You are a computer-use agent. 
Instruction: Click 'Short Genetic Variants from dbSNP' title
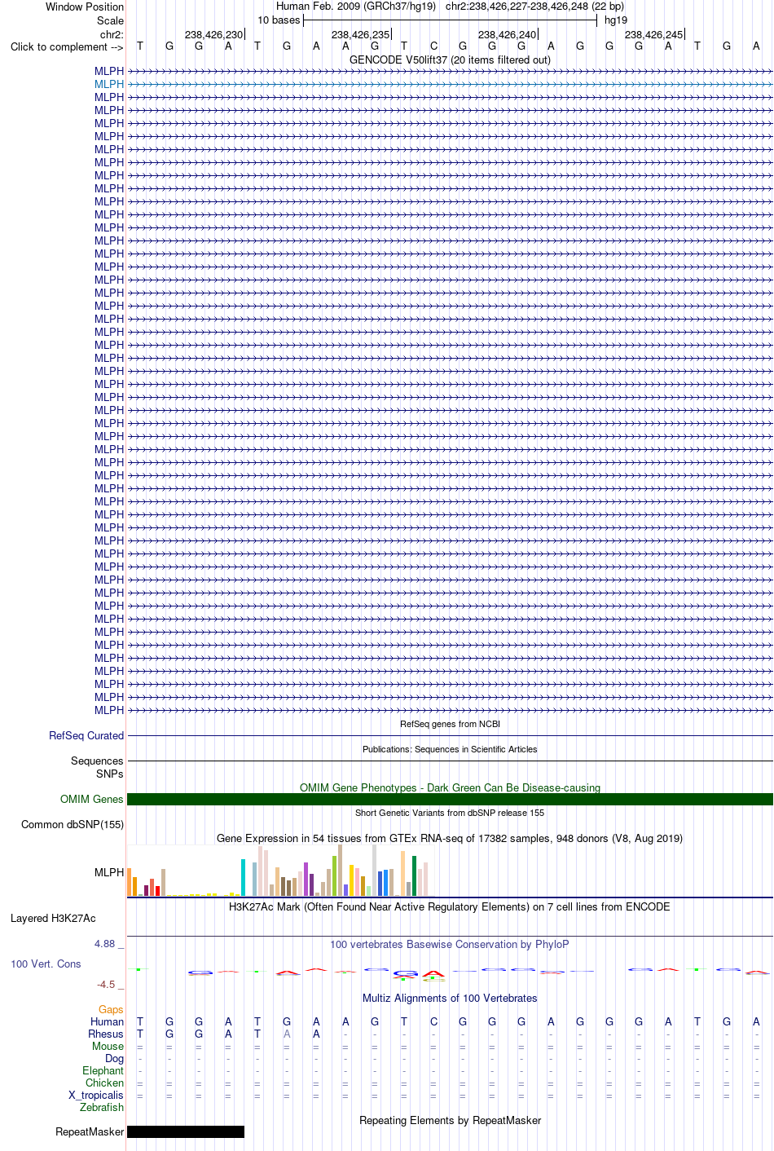pyautogui.click(x=450, y=813)
